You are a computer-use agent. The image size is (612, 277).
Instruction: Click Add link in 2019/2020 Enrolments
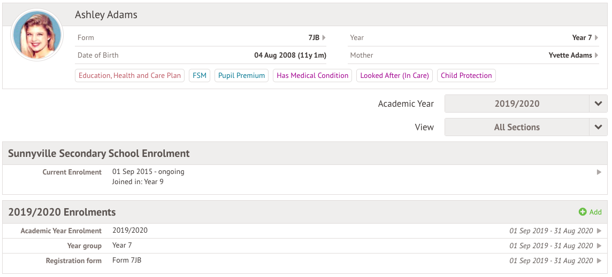pyautogui.click(x=595, y=212)
